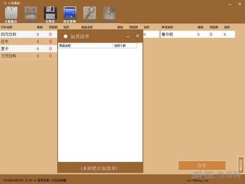Click the 前班 value for 四元饮料
Screen dimensions: 245x184
[38, 35]
